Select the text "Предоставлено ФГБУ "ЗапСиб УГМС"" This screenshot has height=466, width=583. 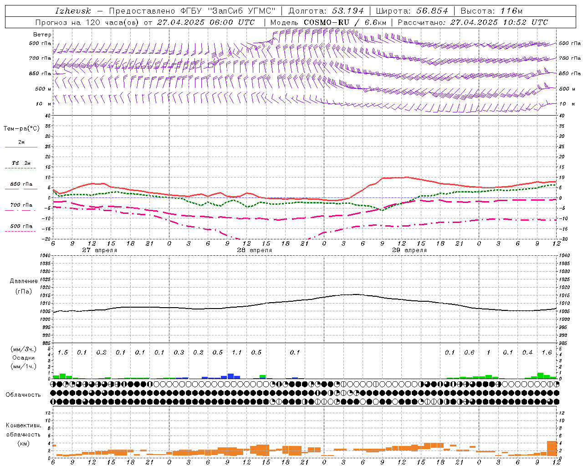(192, 11)
